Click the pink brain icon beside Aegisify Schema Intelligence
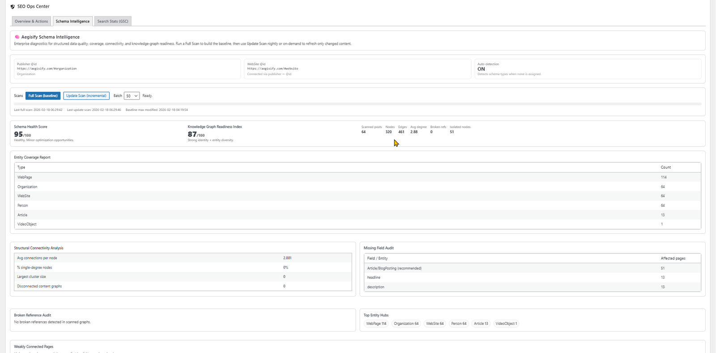This screenshot has height=353, width=716. coord(17,37)
